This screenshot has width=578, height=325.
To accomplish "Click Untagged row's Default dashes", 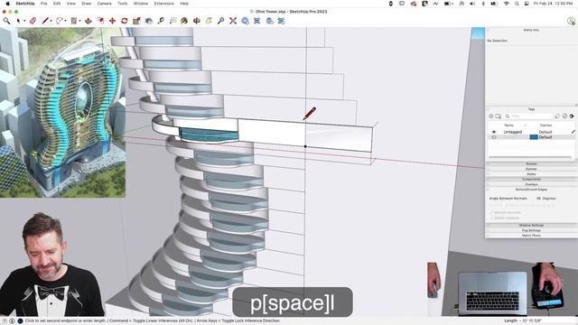I will tap(545, 132).
